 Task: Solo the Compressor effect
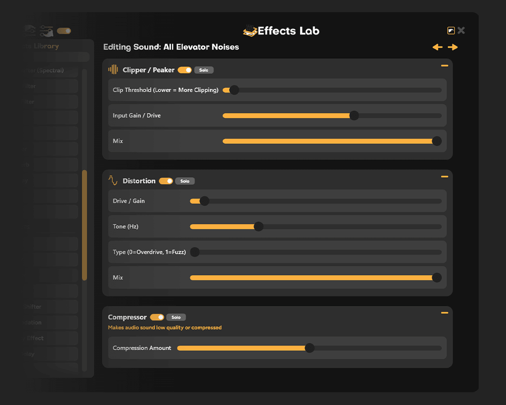(176, 317)
